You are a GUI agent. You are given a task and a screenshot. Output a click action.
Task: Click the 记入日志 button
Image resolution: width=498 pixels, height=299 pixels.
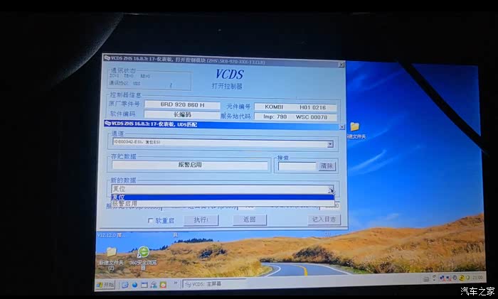click(x=323, y=220)
